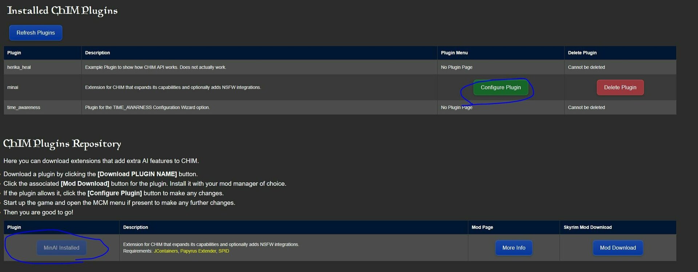Image resolution: width=698 pixels, height=272 pixels.
Task: Delete the minai plugin
Action: click(x=620, y=87)
